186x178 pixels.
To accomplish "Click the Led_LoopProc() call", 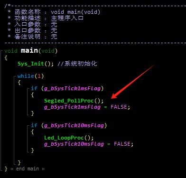I will pyautogui.click(x=69, y=138).
